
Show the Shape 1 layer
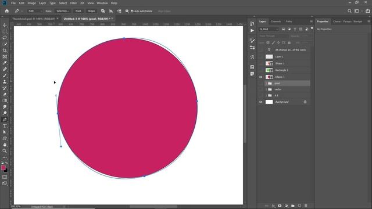[261, 63]
